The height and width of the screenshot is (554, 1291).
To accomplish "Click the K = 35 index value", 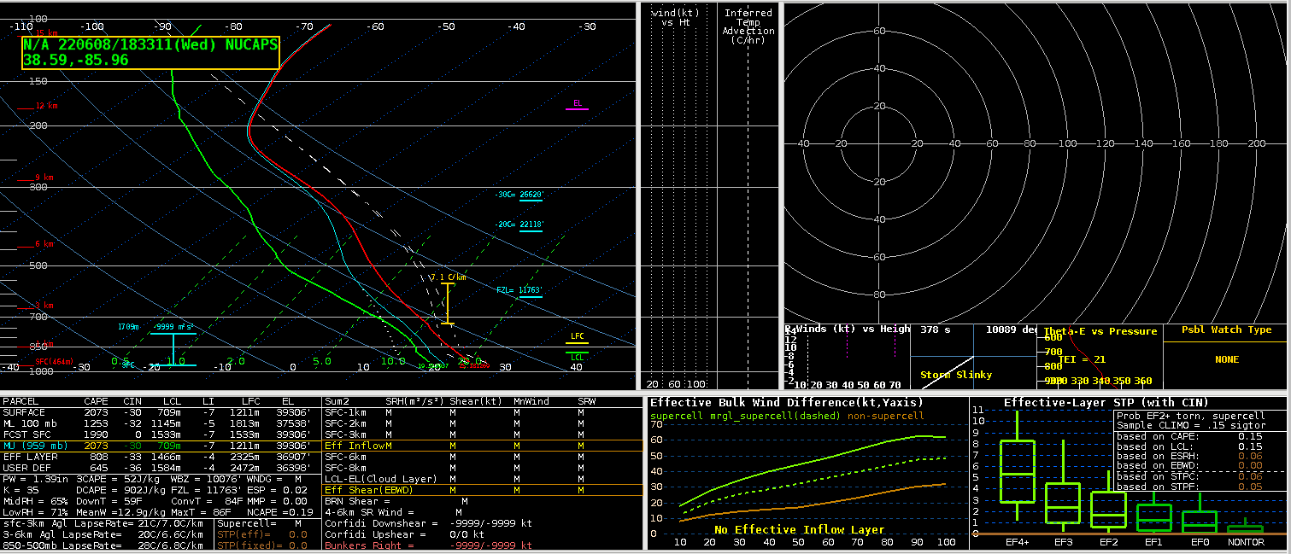I will (x=21, y=492).
